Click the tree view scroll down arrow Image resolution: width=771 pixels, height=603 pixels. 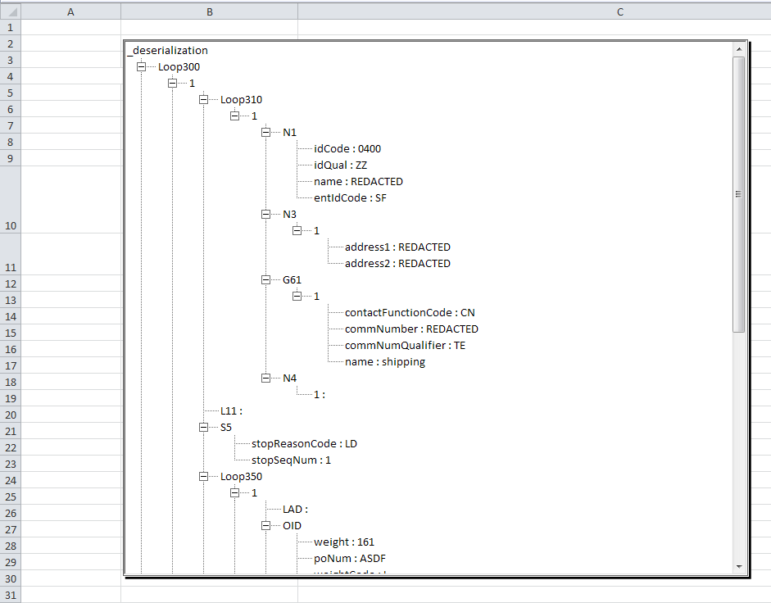point(738,567)
